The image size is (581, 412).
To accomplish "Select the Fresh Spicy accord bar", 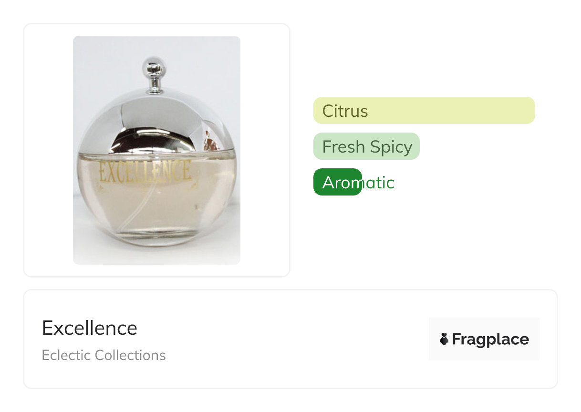I will [x=366, y=146].
